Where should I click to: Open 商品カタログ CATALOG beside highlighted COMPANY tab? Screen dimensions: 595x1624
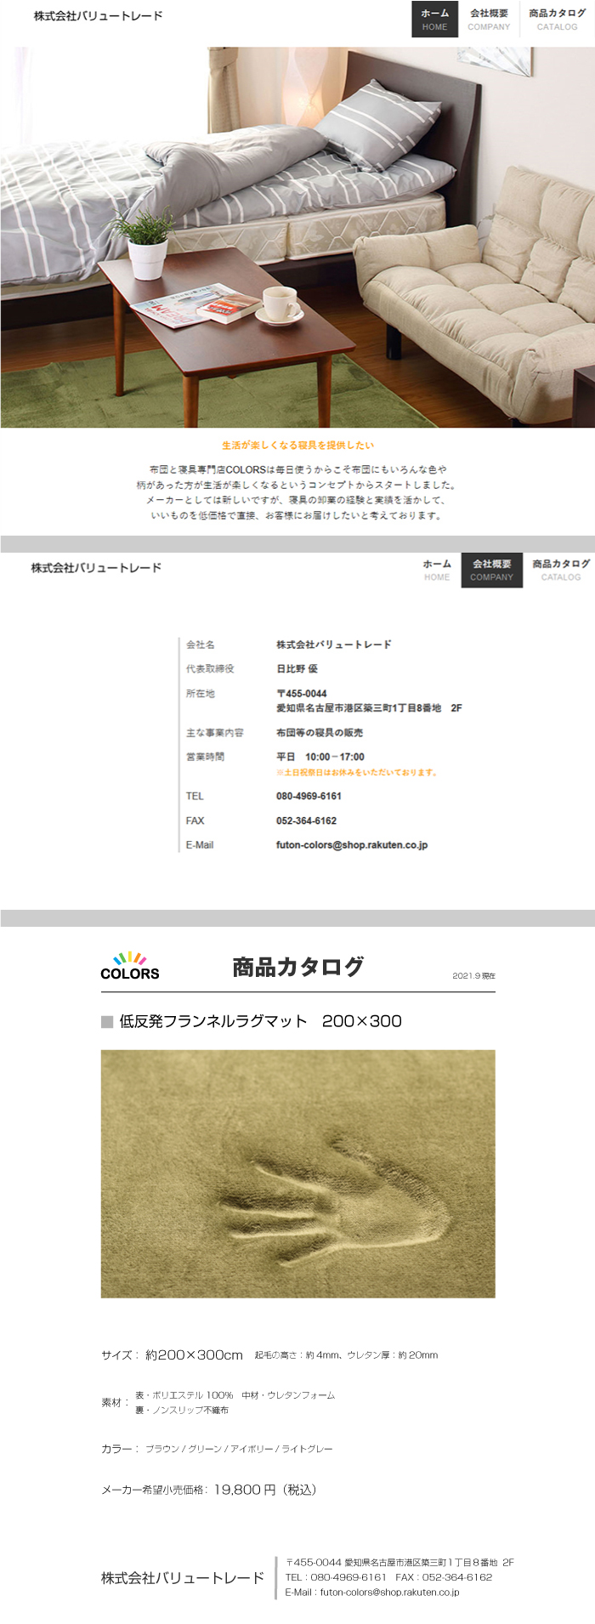click(x=560, y=570)
